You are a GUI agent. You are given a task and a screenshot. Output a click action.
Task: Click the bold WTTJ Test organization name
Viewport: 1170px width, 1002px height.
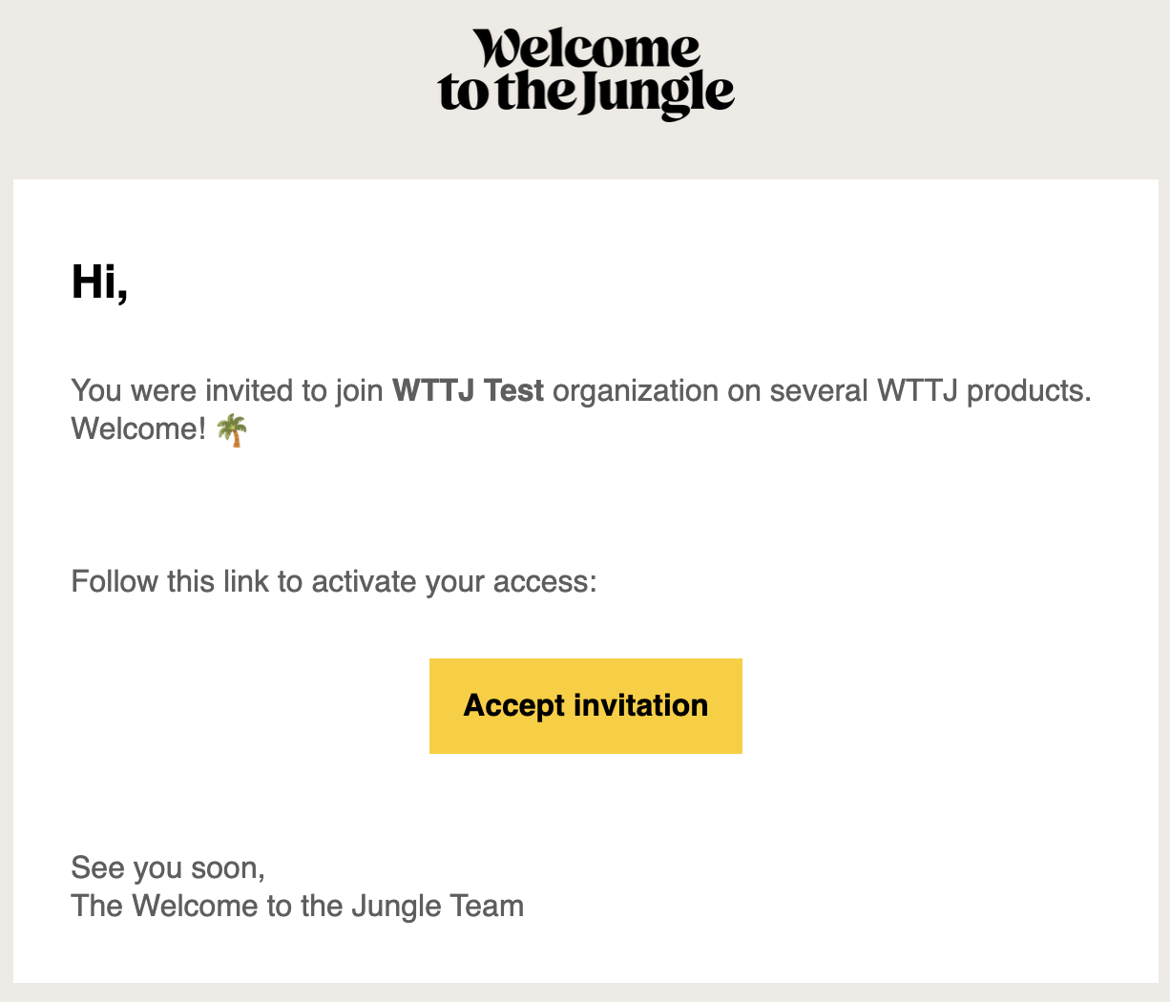468,390
